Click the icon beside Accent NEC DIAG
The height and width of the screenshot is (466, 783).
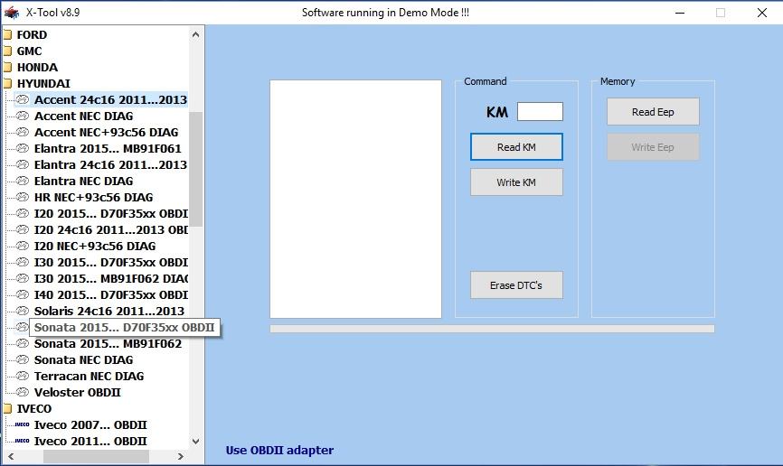[x=23, y=116]
